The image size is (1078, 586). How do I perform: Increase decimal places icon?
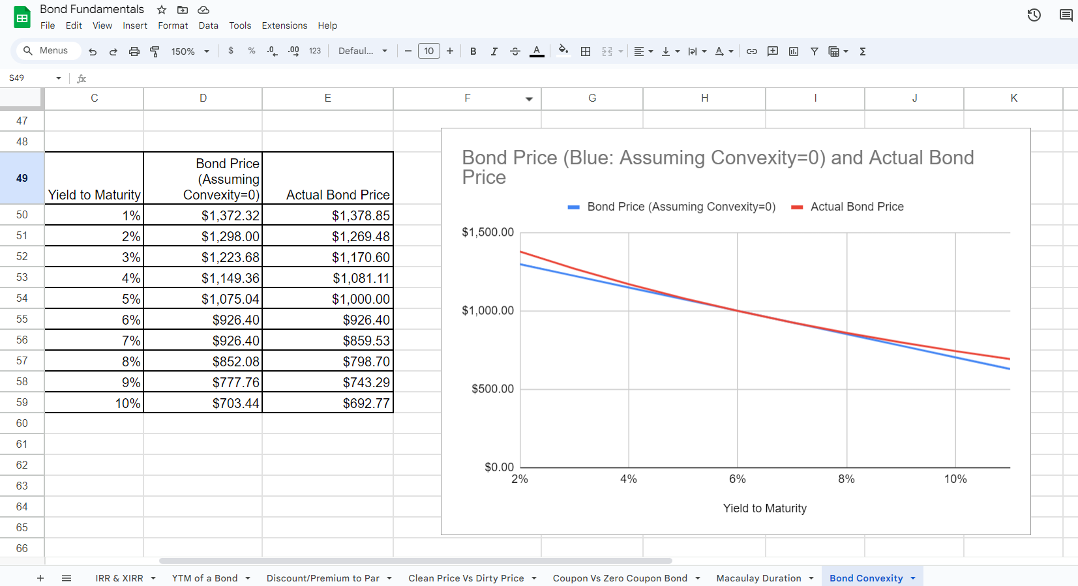(x=293, y=51)
